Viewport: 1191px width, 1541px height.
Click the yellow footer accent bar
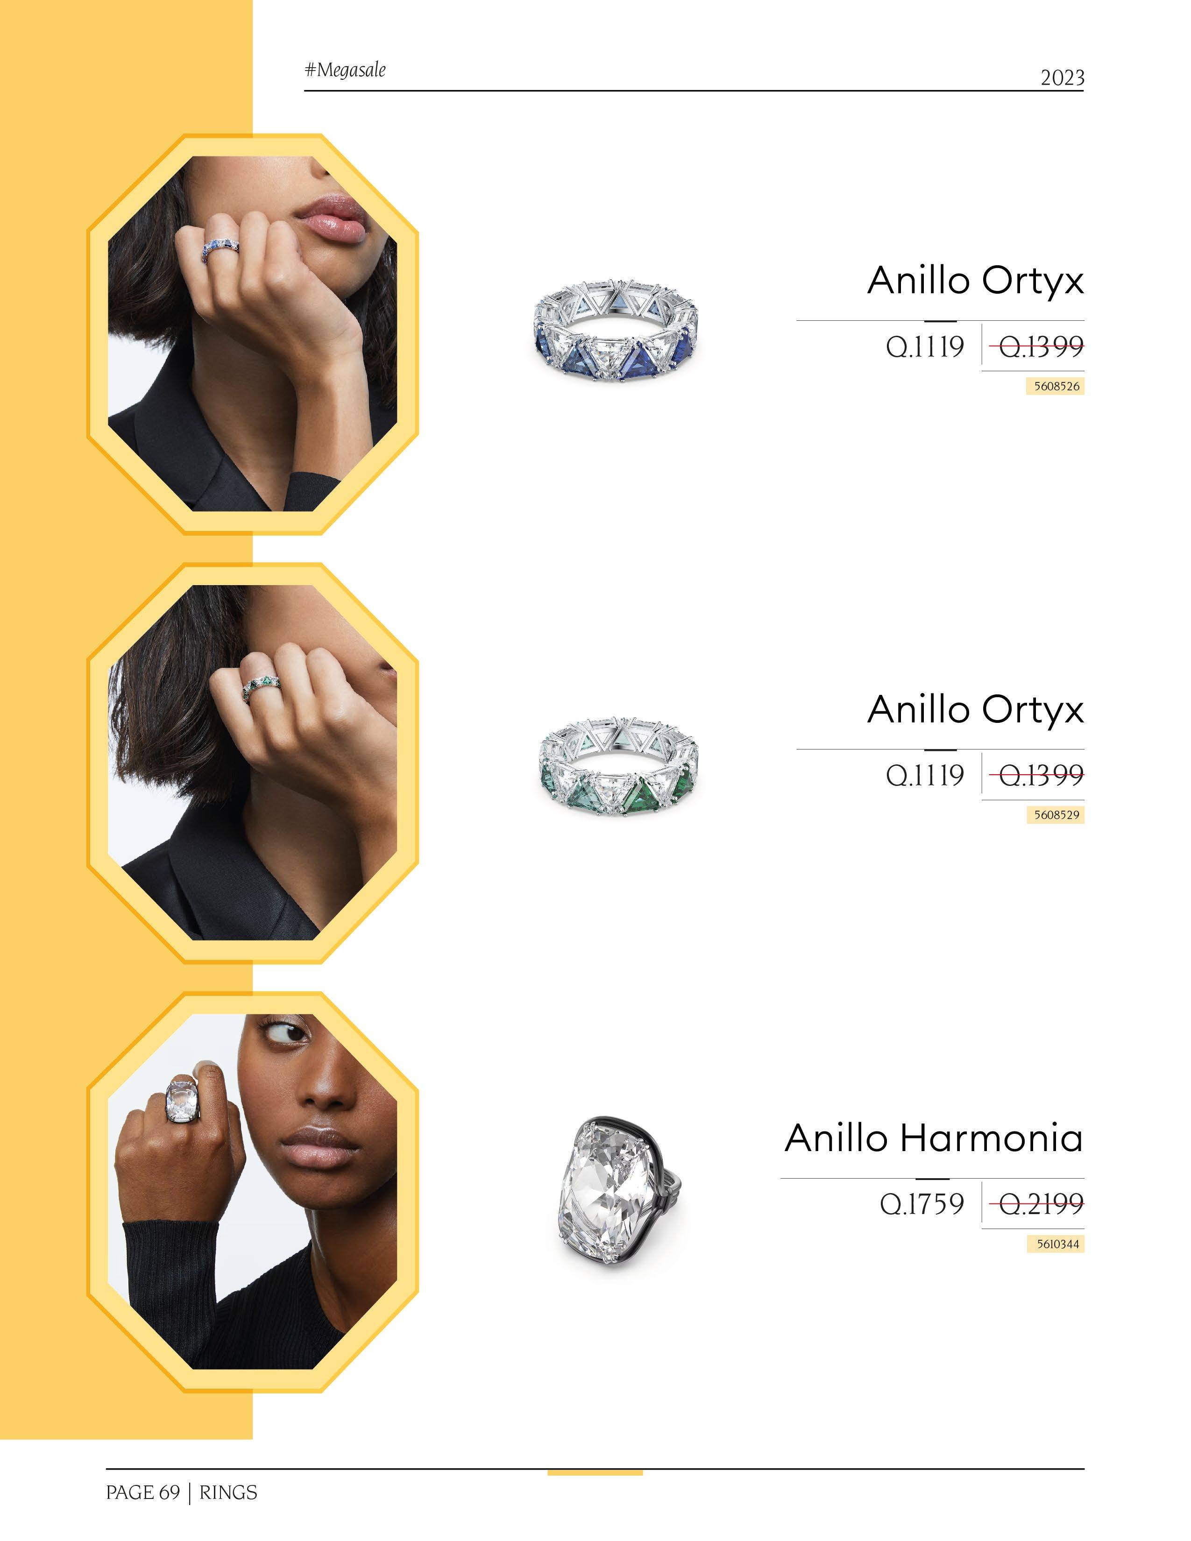coord(595,1472)
